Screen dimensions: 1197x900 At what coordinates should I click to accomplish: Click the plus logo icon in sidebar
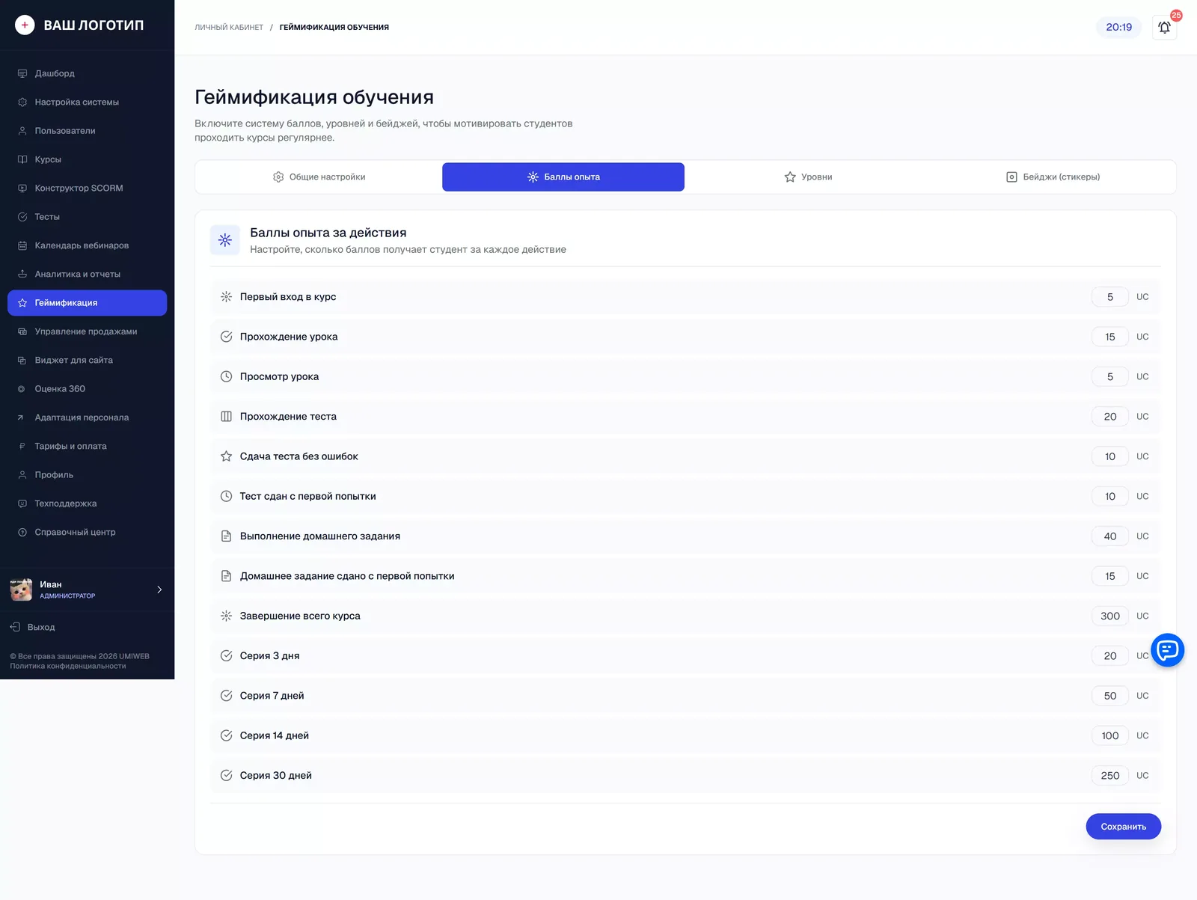point(25,25)
